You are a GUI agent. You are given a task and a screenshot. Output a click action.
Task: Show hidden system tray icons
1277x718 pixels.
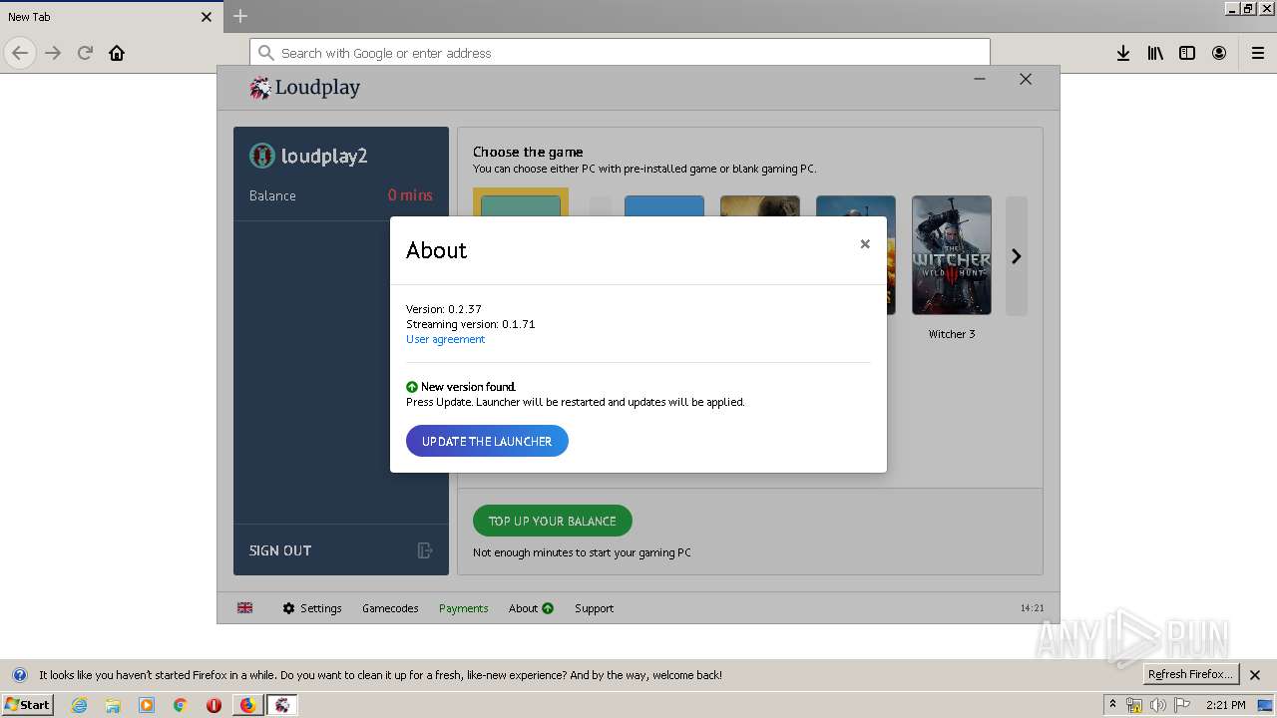[x=1112, y=704]
